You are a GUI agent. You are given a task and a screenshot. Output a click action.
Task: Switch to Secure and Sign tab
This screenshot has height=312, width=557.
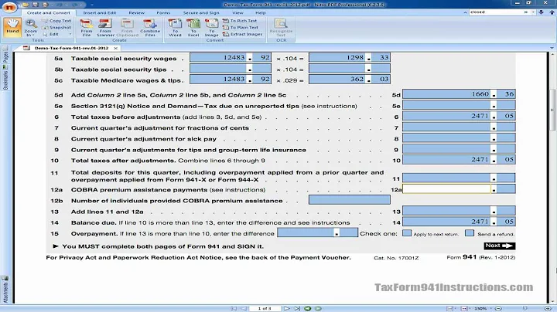coord(201,13)
